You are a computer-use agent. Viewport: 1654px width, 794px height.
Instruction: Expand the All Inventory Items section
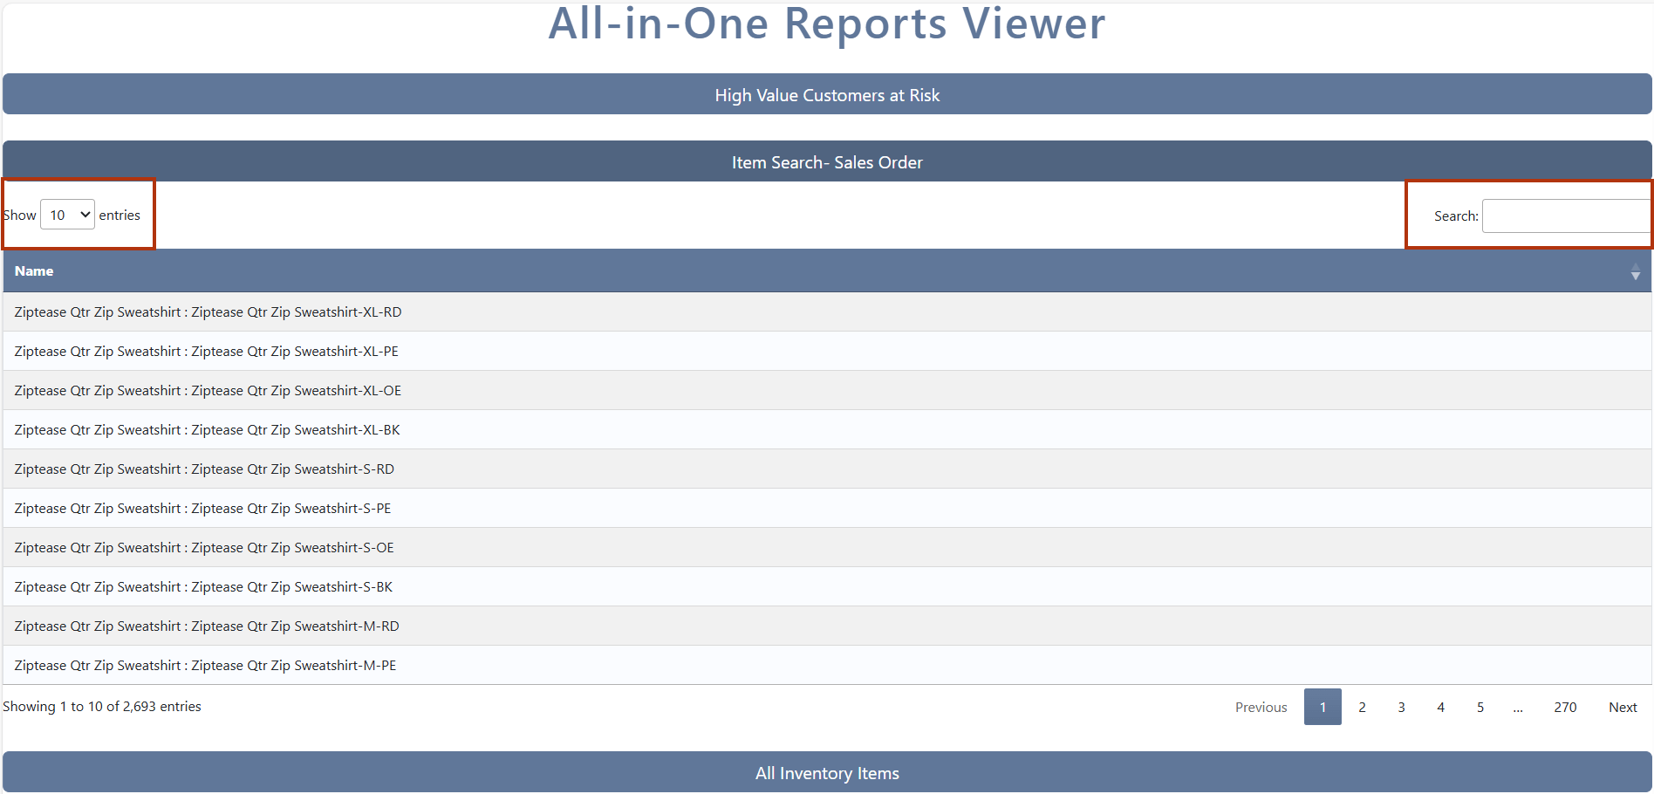click(826, 772)
